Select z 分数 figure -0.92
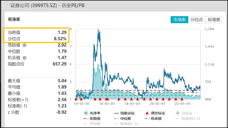The height and width of the screenshot is (128, 228). click(61, 112)
